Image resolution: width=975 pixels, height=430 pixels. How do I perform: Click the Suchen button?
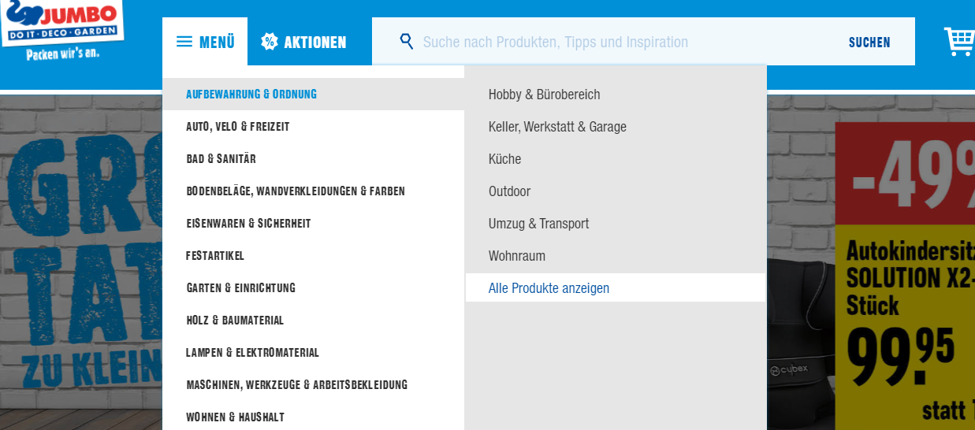[869, 43]
